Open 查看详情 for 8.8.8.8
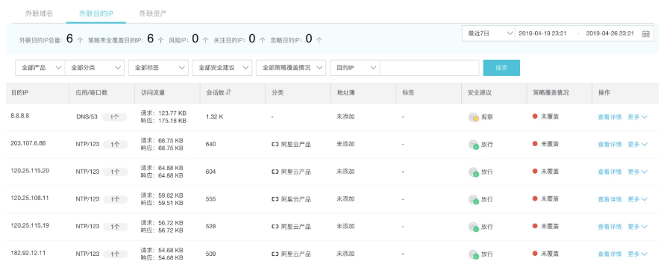 [x=610, y=117]
